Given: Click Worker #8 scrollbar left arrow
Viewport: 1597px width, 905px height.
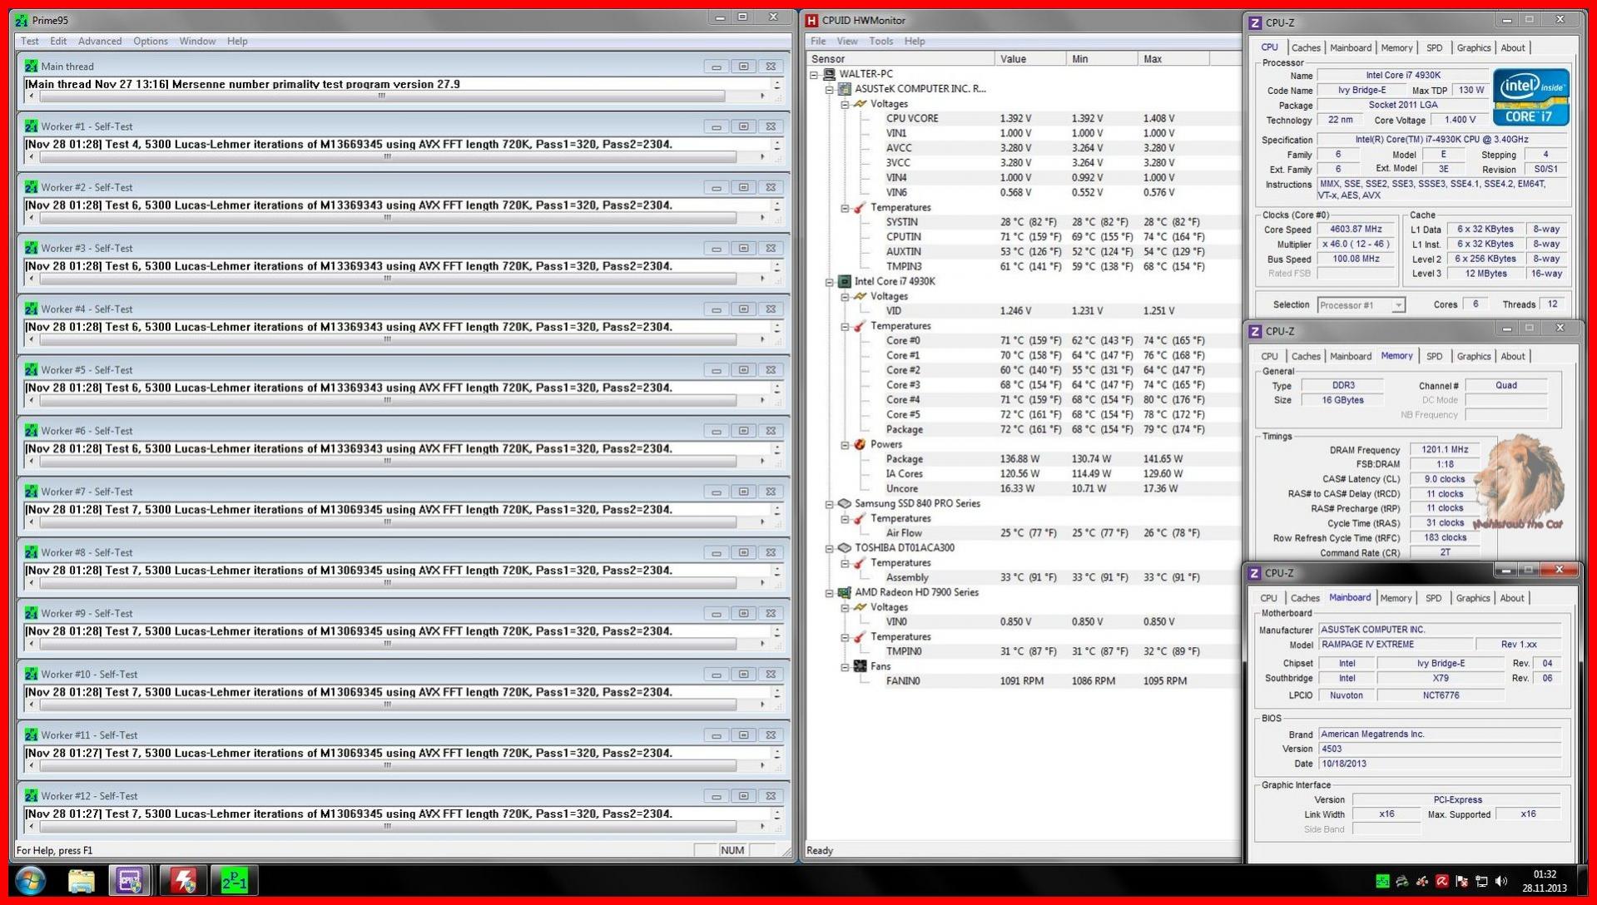Looking at the screenshot, I should point(32,583).
